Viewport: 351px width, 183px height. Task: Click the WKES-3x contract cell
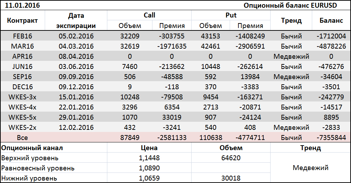pos(22,97)
